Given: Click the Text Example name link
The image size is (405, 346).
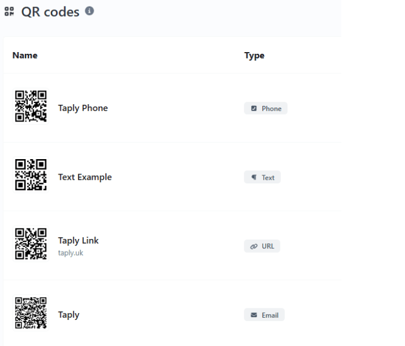Looking at the screenshot, I should [84, 177].
